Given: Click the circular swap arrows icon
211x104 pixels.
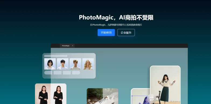Looking at the screenshot, I should pyautogui.click(x=151, y=99).
